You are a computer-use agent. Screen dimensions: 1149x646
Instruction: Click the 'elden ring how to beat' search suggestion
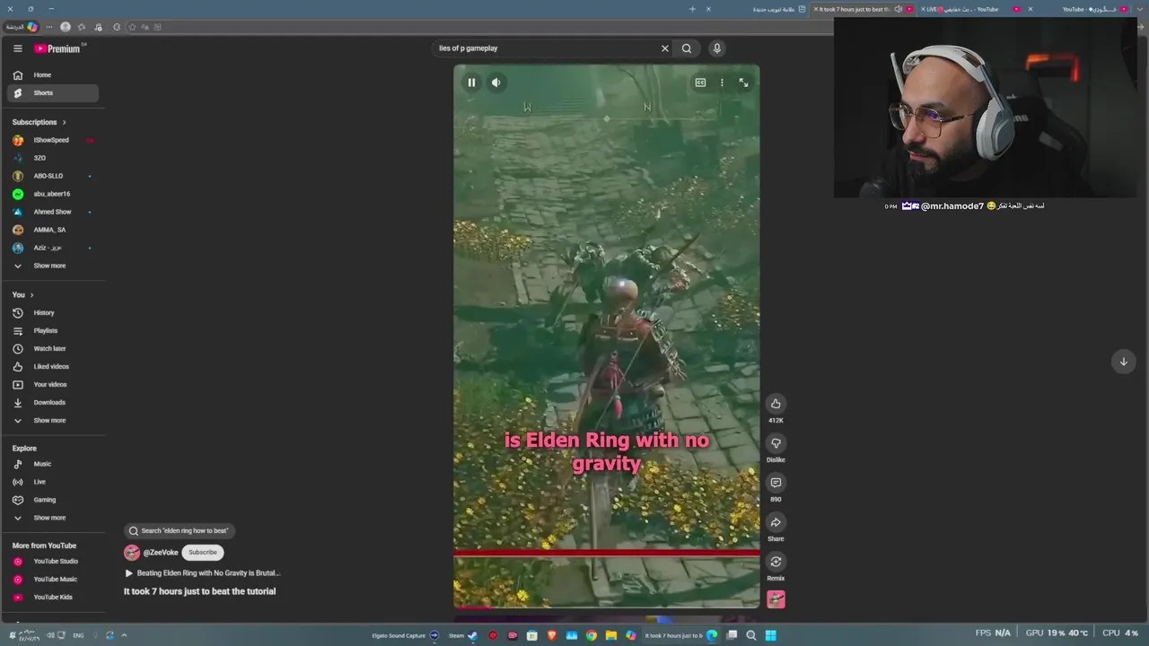point(180,531)
